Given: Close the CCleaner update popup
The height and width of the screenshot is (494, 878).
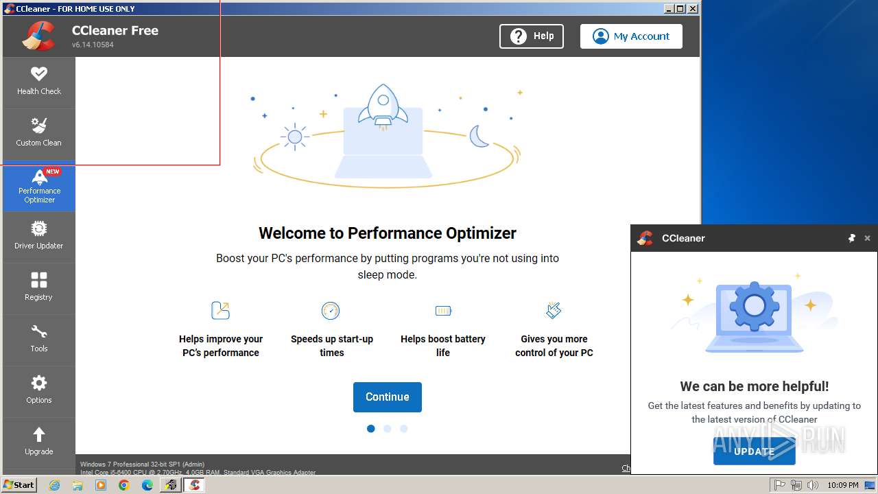Looking at the screenshot, I should pos(867,238).
